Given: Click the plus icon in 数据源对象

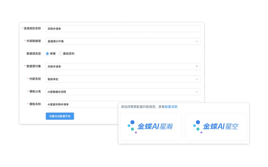Looking at the screenshot, I should point(197,66).
